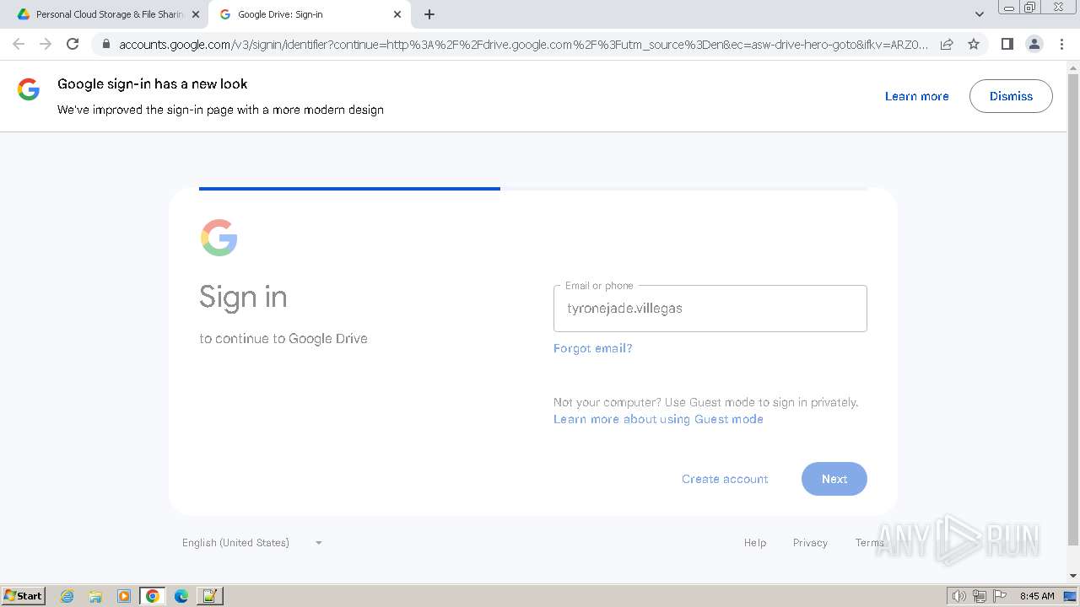
Task: Open the Help link
Action: 755,543
